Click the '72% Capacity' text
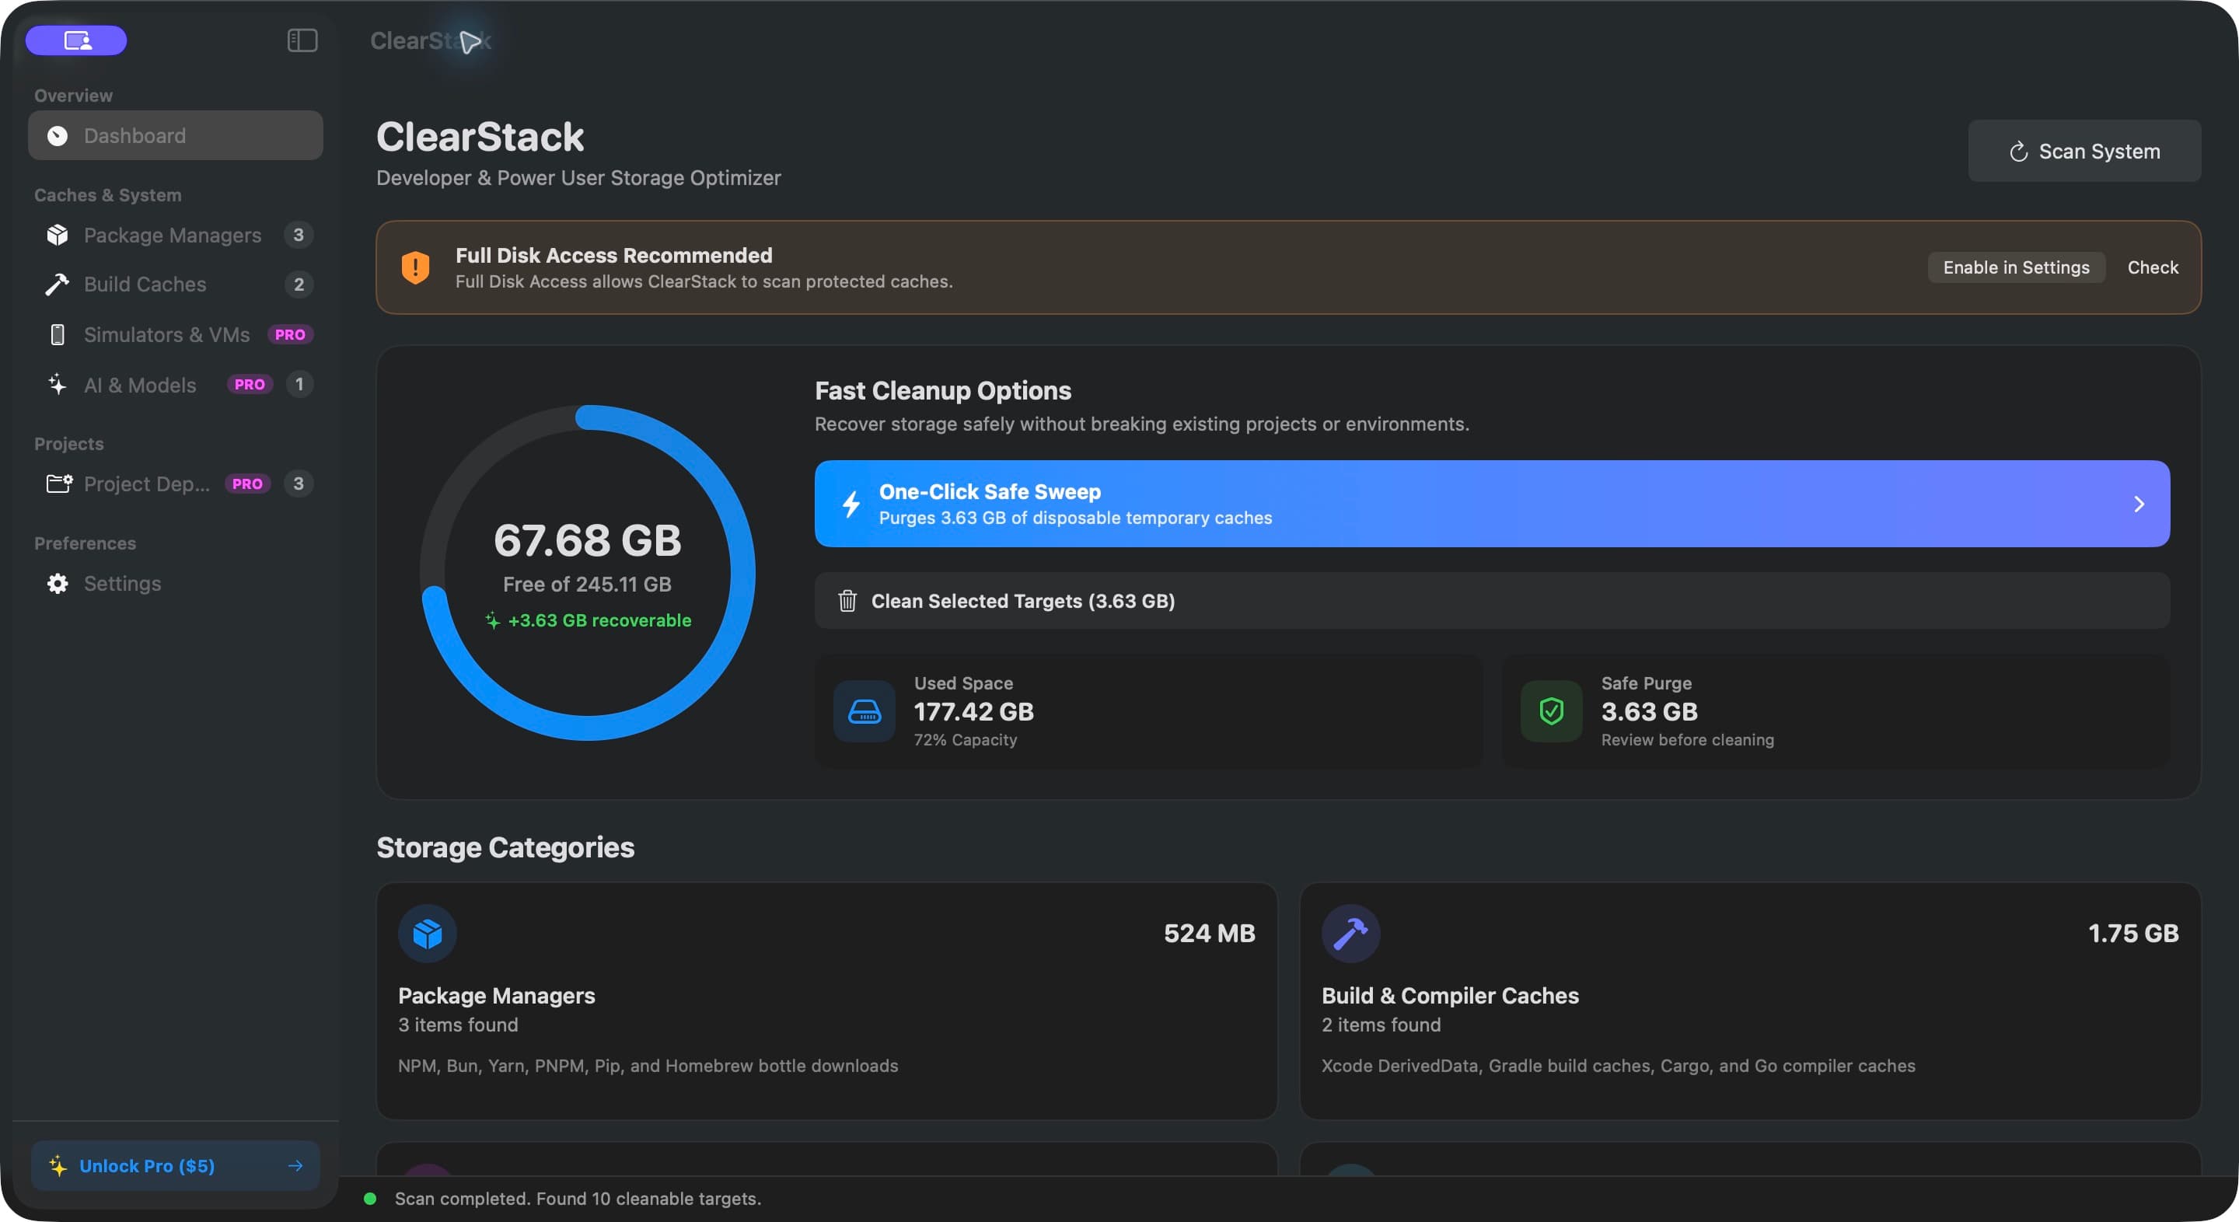This screenshot has width=2239, height=1222. (965, 739)
